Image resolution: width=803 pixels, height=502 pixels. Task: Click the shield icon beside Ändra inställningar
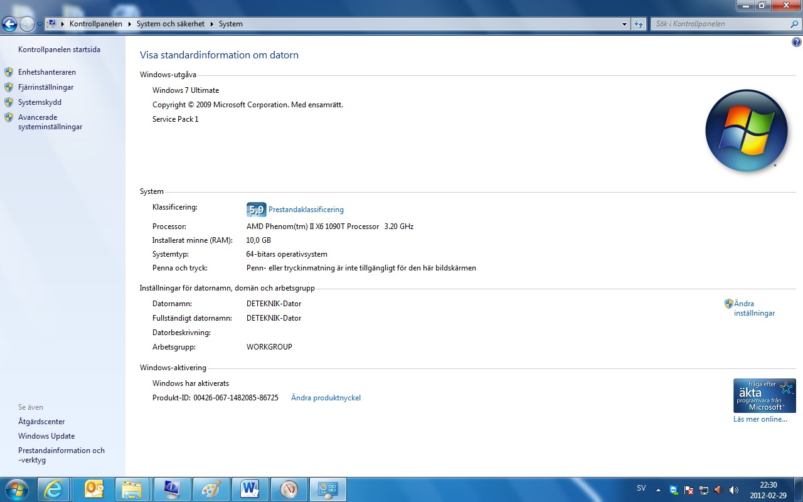(728, 304)
